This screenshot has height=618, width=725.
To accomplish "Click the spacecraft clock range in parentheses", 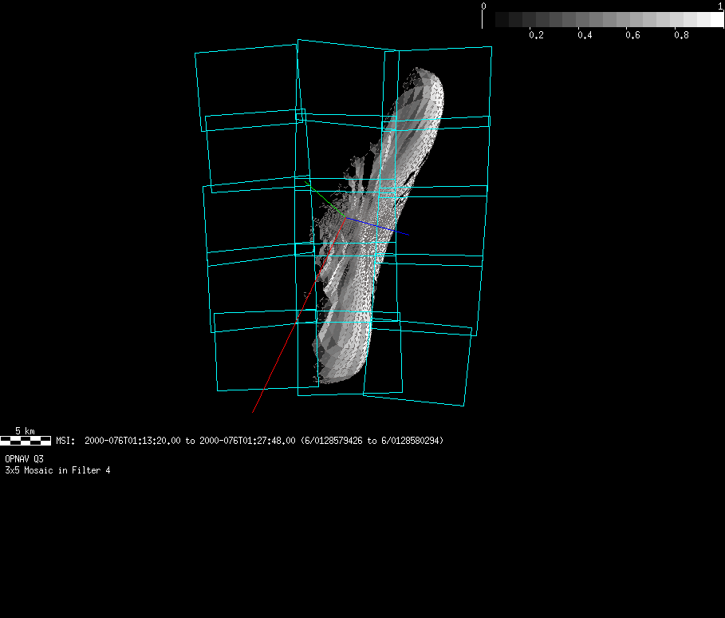I will pyautogui.click(x=372, y=441).
